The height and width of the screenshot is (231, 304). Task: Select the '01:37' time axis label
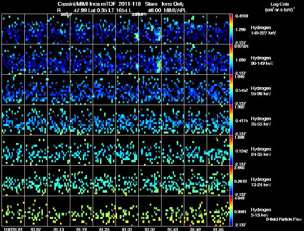click(150, 229)
